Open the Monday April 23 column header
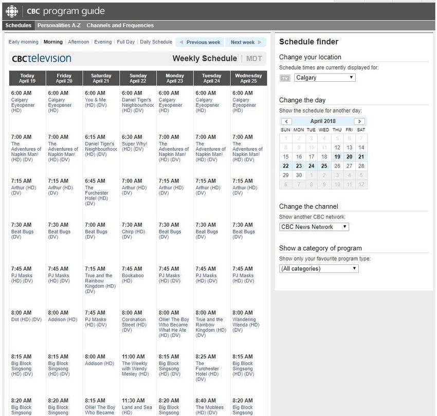Screen dimensions: 437x416 point(175,78)
